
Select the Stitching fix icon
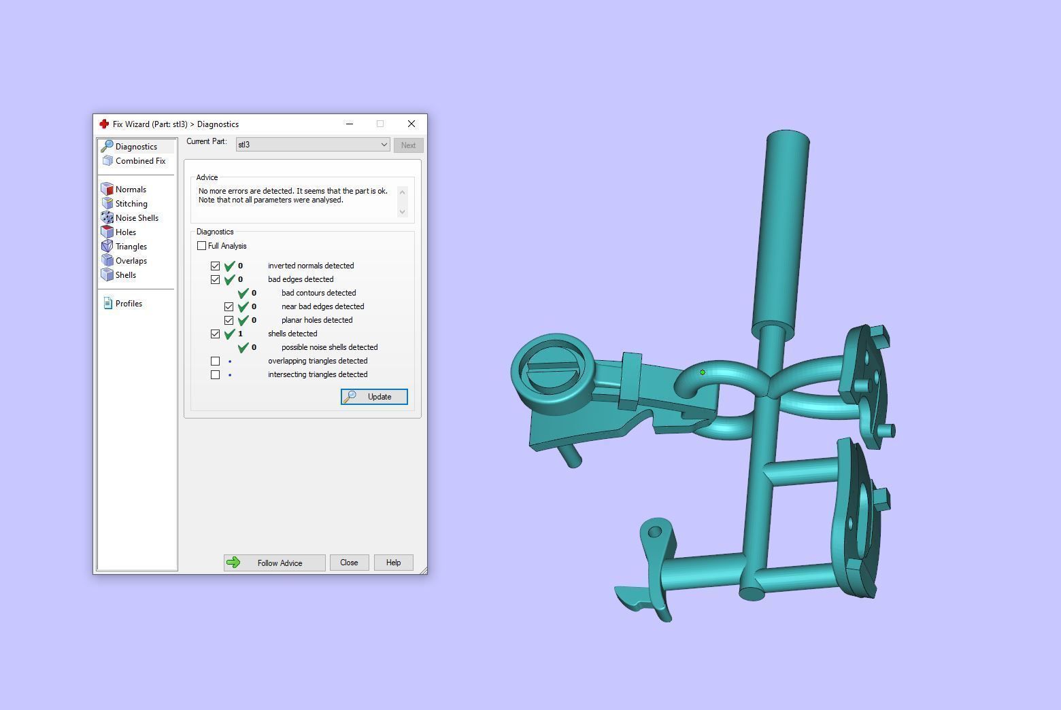point(107,203)
